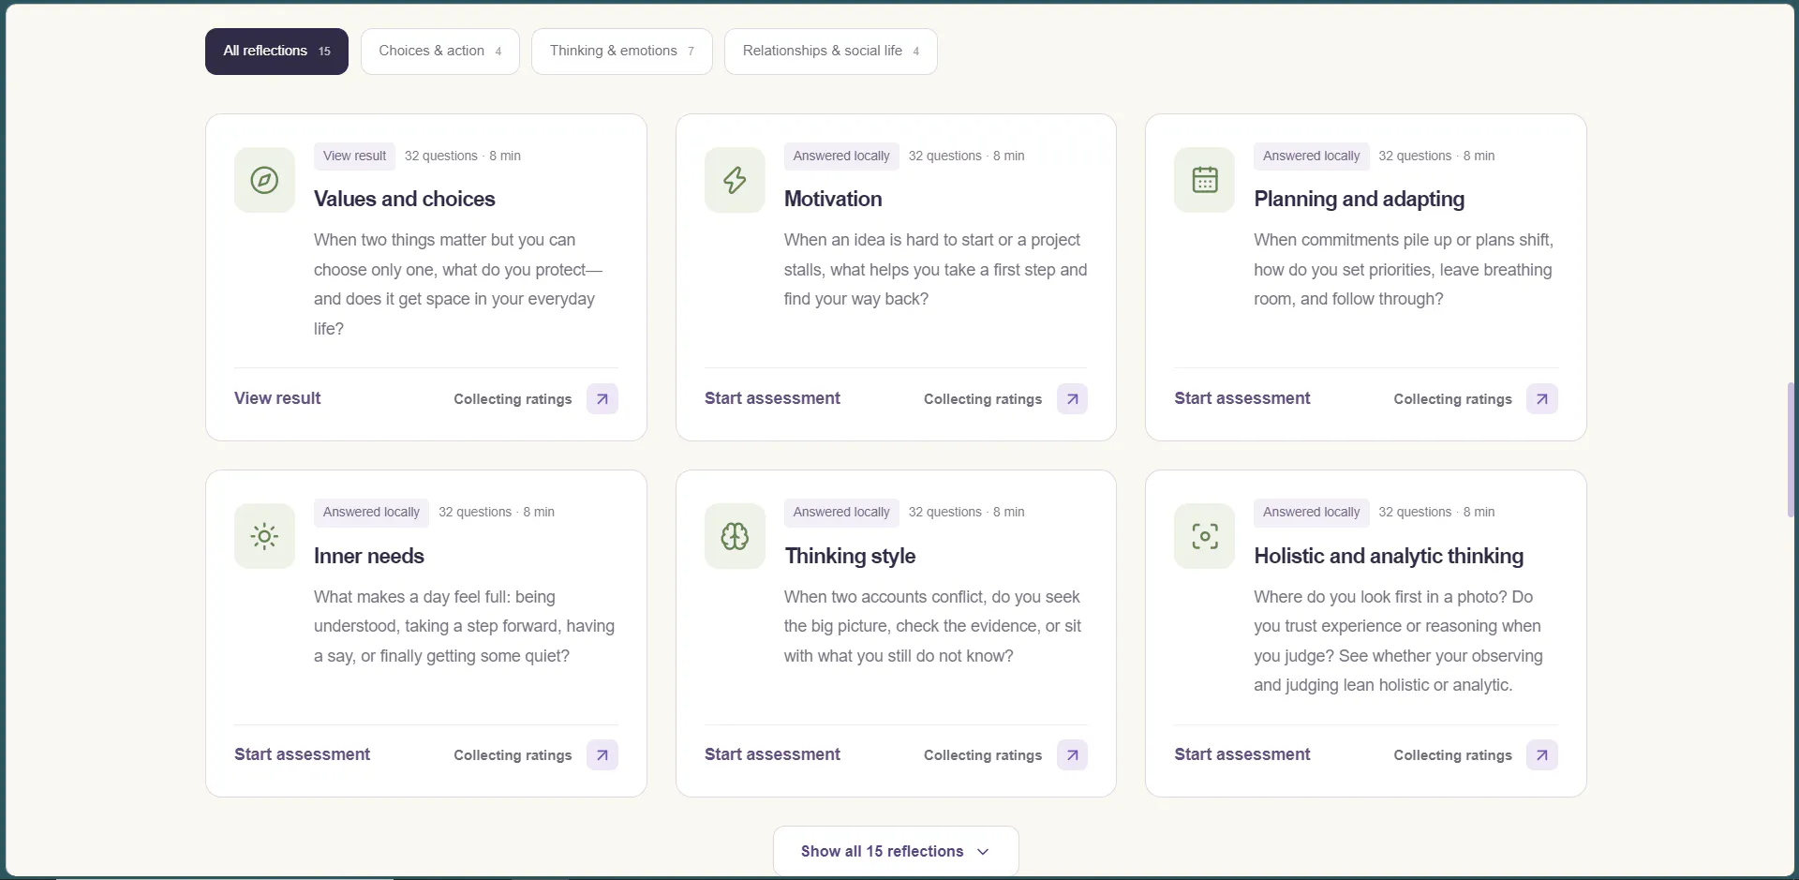This screenshot has width=1799, height=880.
Task: Switch to Choices & action tab
Action: [x=440, y=52]
